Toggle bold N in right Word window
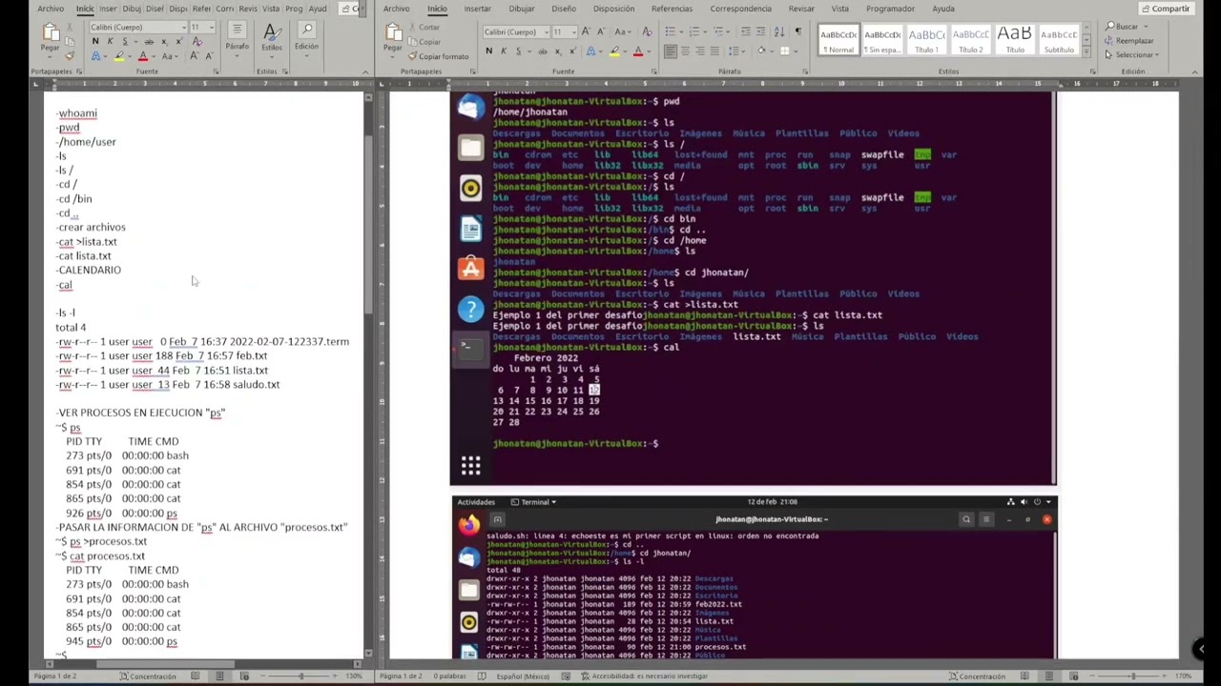Viewport: 1221px width, 686px height. 488,51
